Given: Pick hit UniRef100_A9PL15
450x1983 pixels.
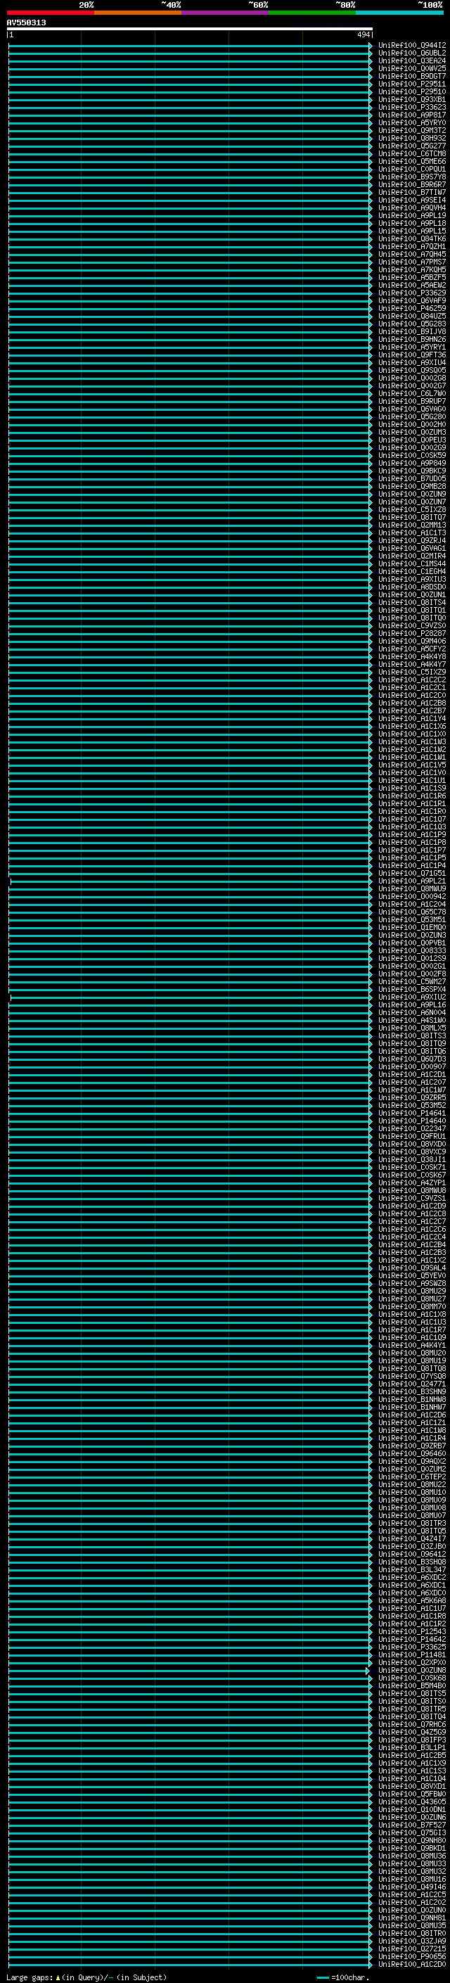Looking at the screenshot, I should point(412,231).
